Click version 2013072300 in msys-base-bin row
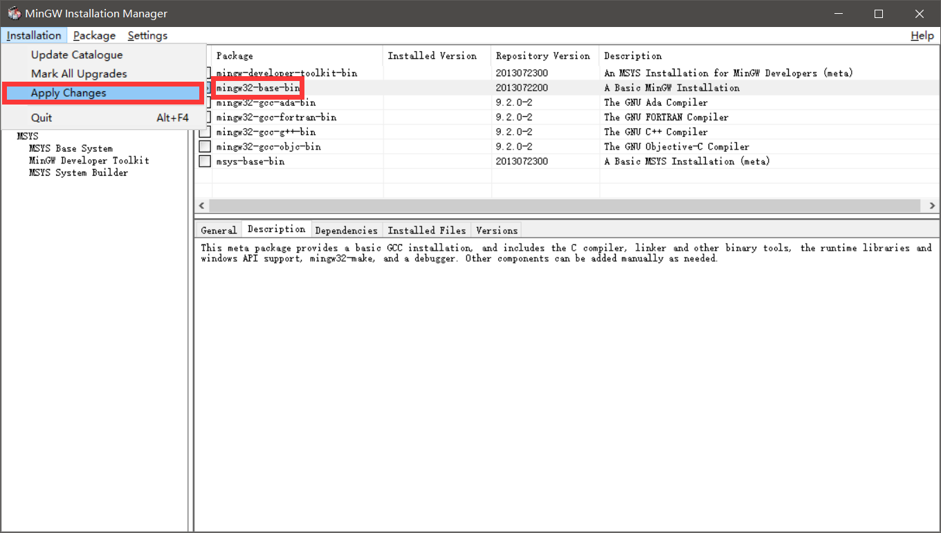This screenshot has width=941, height=533. (522, 161)
